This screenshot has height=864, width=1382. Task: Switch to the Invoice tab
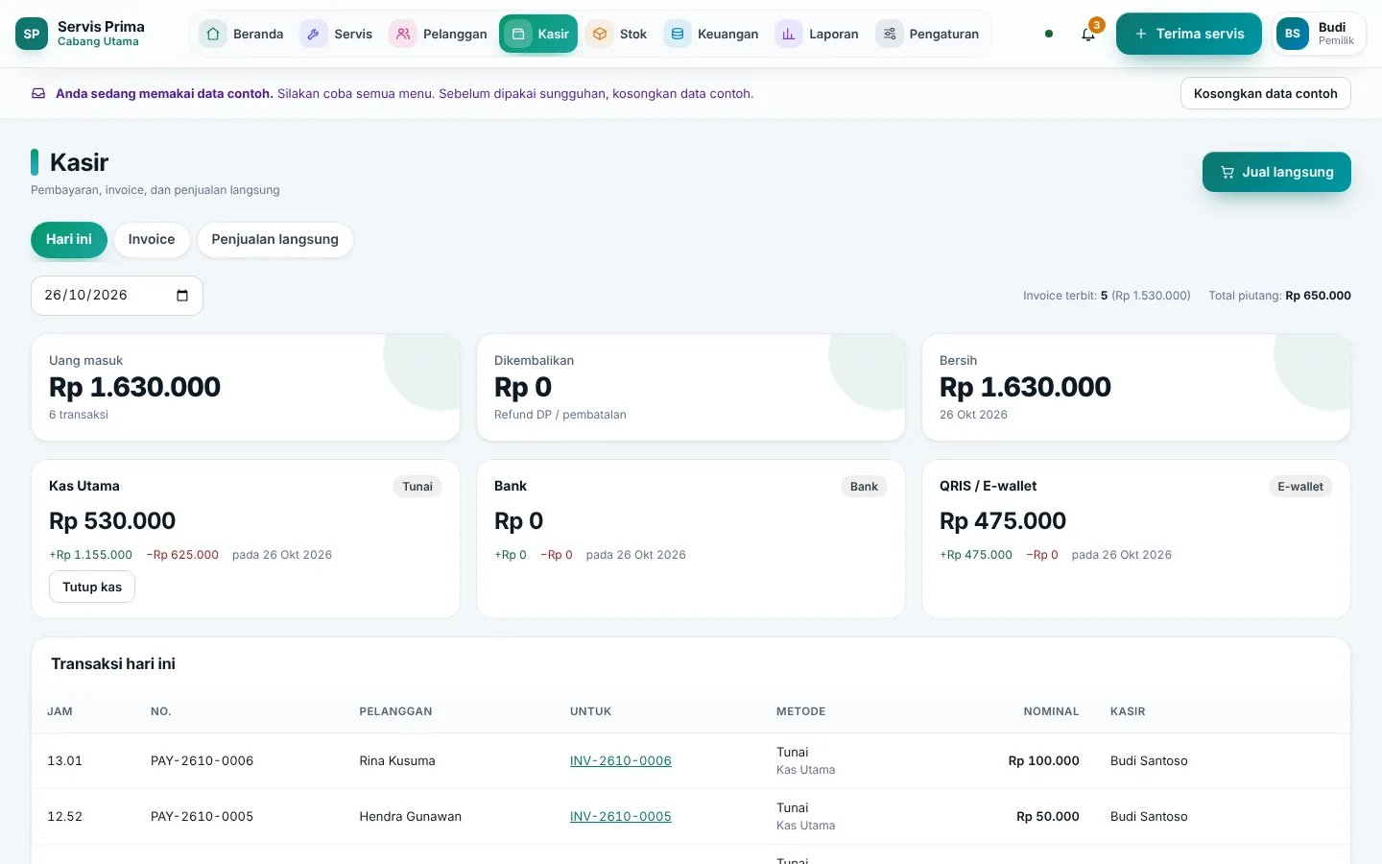click(x=152, y=240)
